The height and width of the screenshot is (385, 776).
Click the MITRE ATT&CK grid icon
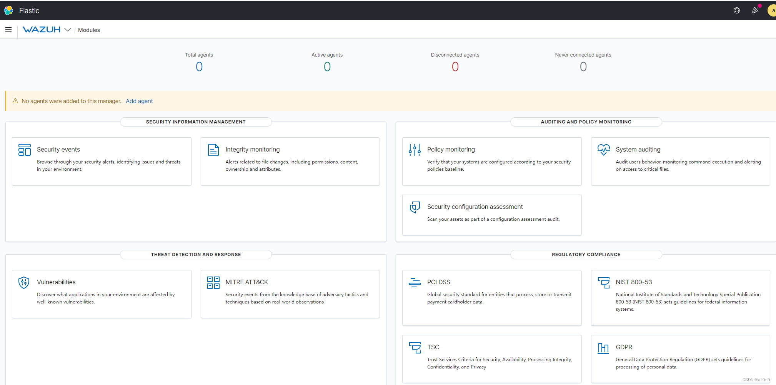tap(213, 282)
